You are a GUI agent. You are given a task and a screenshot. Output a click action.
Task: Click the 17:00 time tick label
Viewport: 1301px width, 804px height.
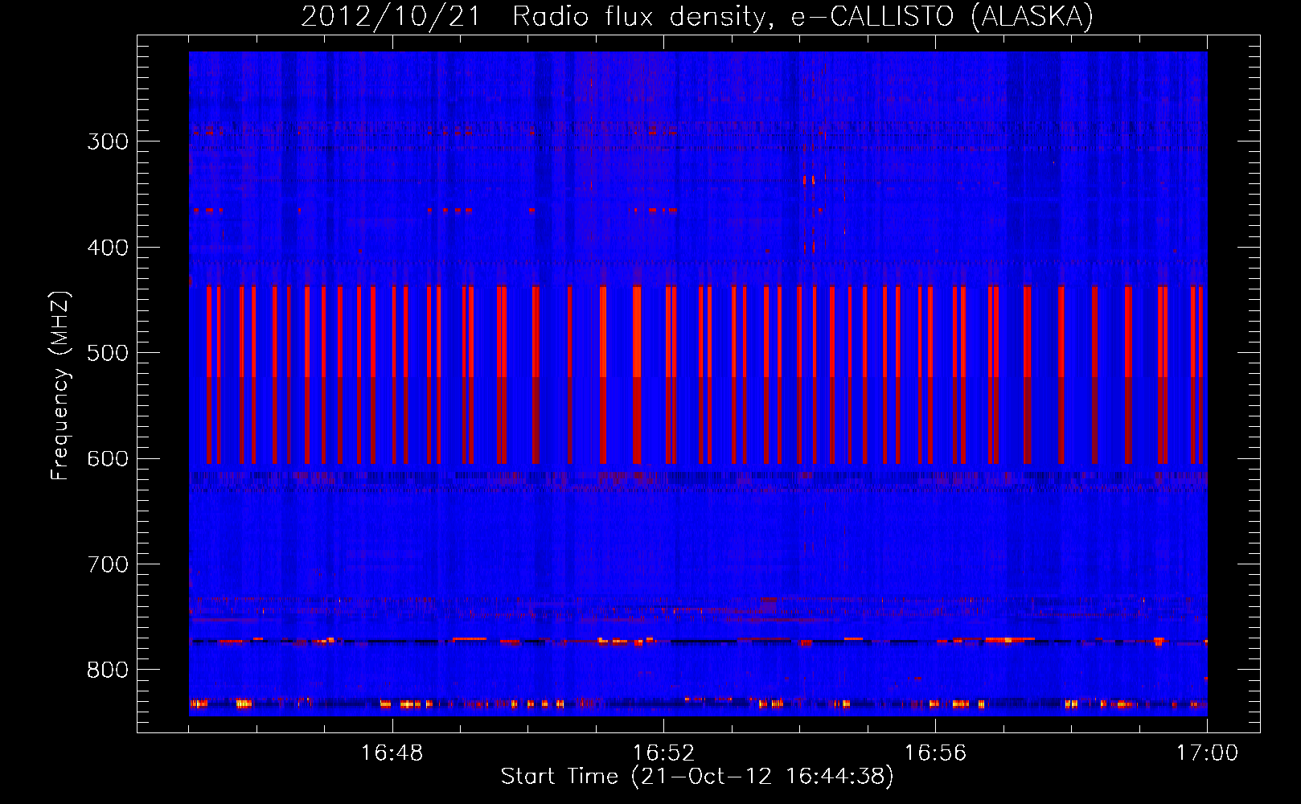coord(1207,753)
